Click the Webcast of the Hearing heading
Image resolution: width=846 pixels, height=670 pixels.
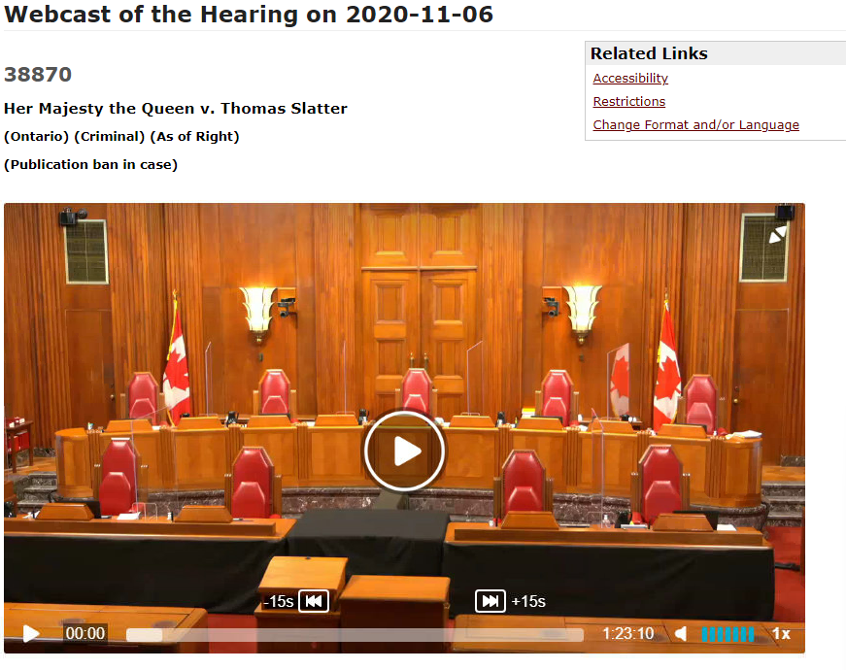tap(249, 14)
